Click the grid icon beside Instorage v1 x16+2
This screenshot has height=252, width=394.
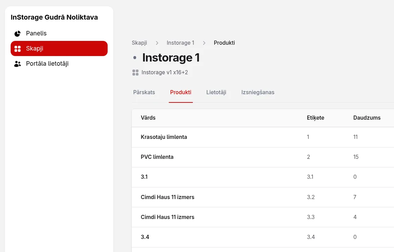135,73
